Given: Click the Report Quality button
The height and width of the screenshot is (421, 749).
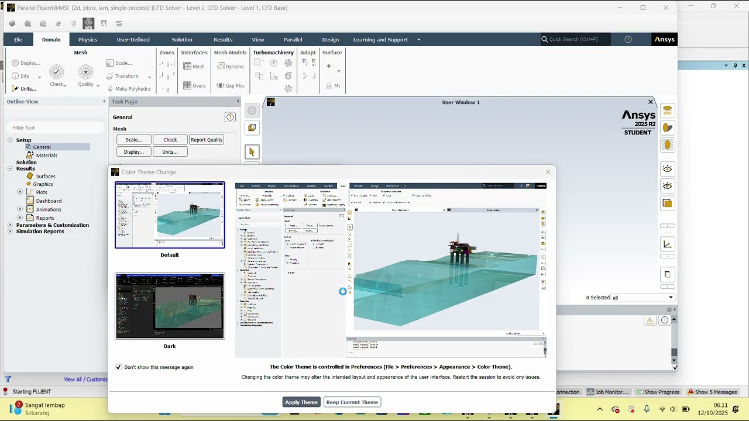Looking at the screenshot, I should [x=207, y=140].
